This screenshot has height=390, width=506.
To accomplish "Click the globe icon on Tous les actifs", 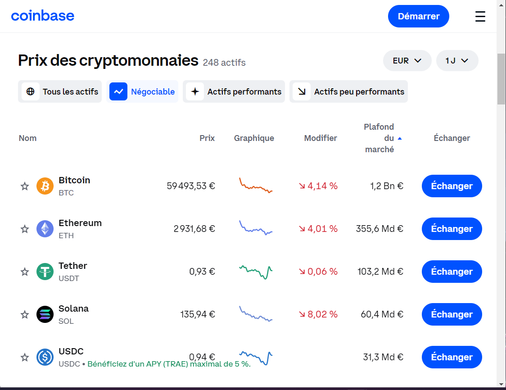I will (31, 91).
